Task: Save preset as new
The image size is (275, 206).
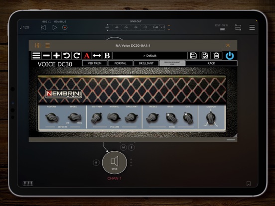Action: click(x=205, y=56)
